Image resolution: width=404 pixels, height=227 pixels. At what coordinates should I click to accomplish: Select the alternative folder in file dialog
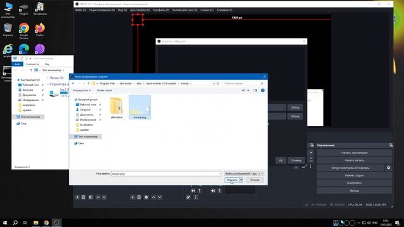(116, 107)
